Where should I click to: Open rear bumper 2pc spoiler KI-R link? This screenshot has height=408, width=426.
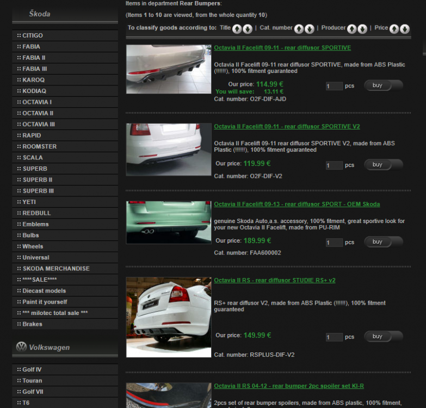click(289, 386)
